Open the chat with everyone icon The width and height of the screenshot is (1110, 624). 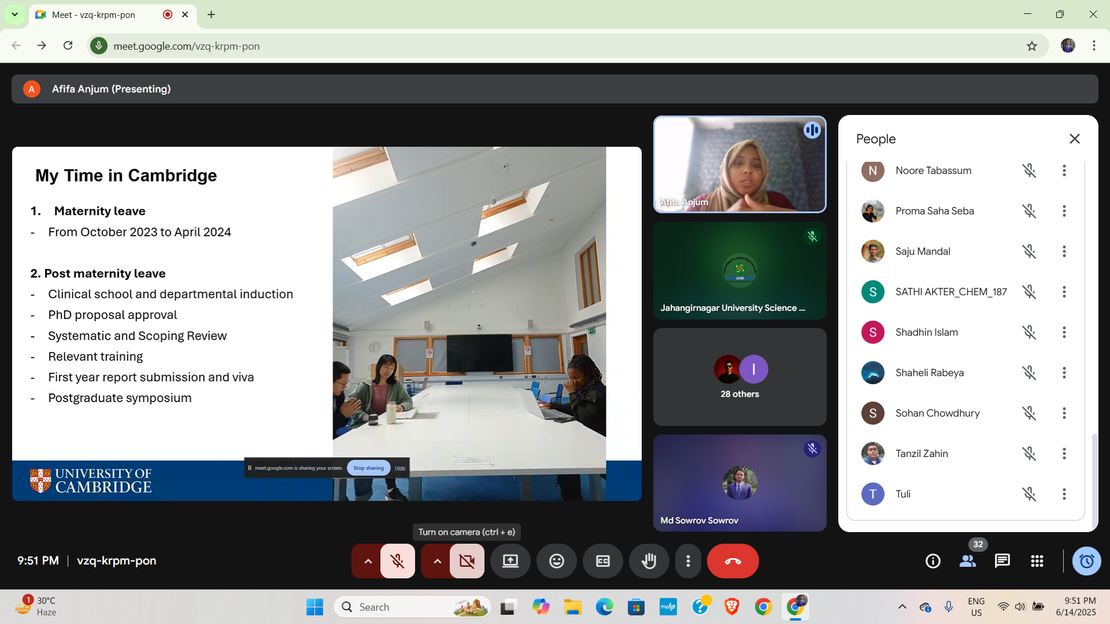coord(1002,561)
